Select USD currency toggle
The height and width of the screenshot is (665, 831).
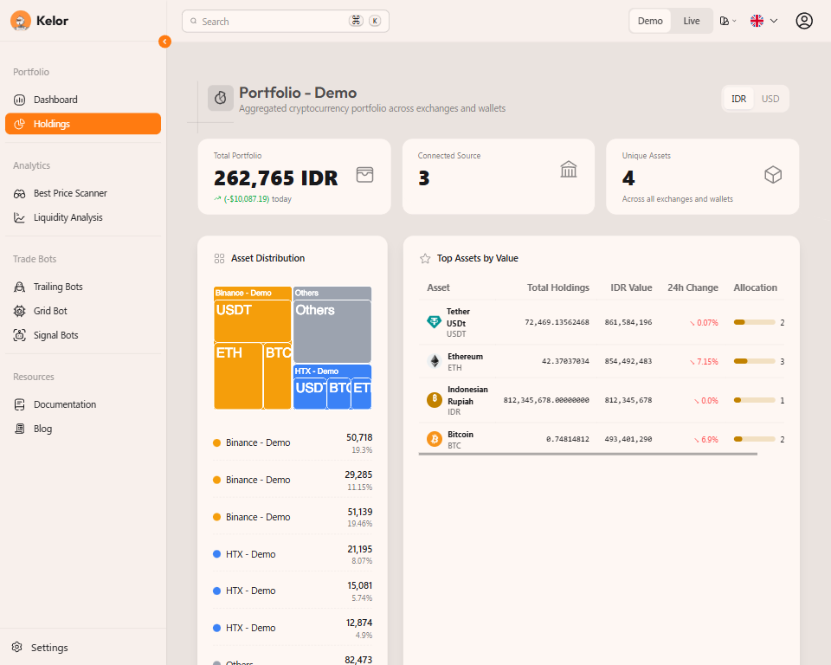pyautogui.click(x=770, y=99)
